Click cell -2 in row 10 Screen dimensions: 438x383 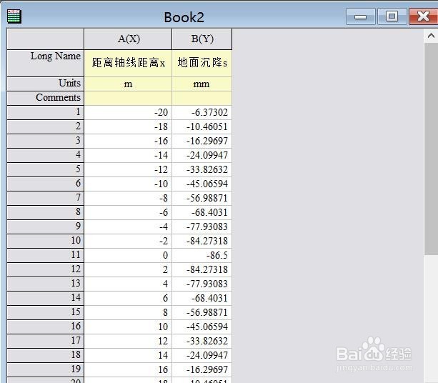click(128, 241)
